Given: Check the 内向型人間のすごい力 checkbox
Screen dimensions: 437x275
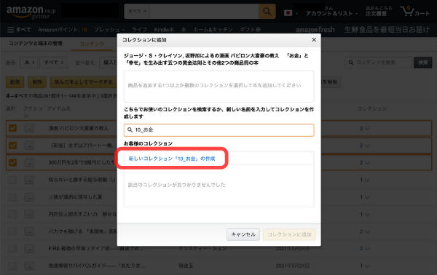Looking at the screenshot, I should tap(12, 215).
